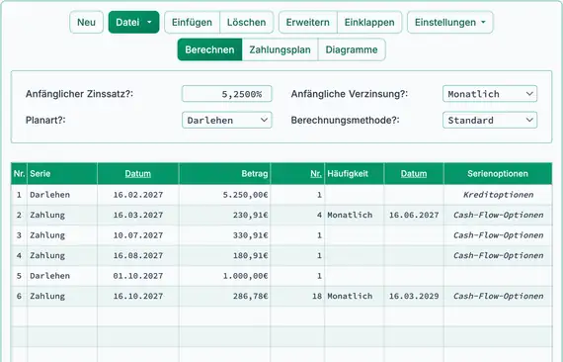Click date cell 01.10.2027
The height and width of the screenshot is (362, 563).
(138, 276)
